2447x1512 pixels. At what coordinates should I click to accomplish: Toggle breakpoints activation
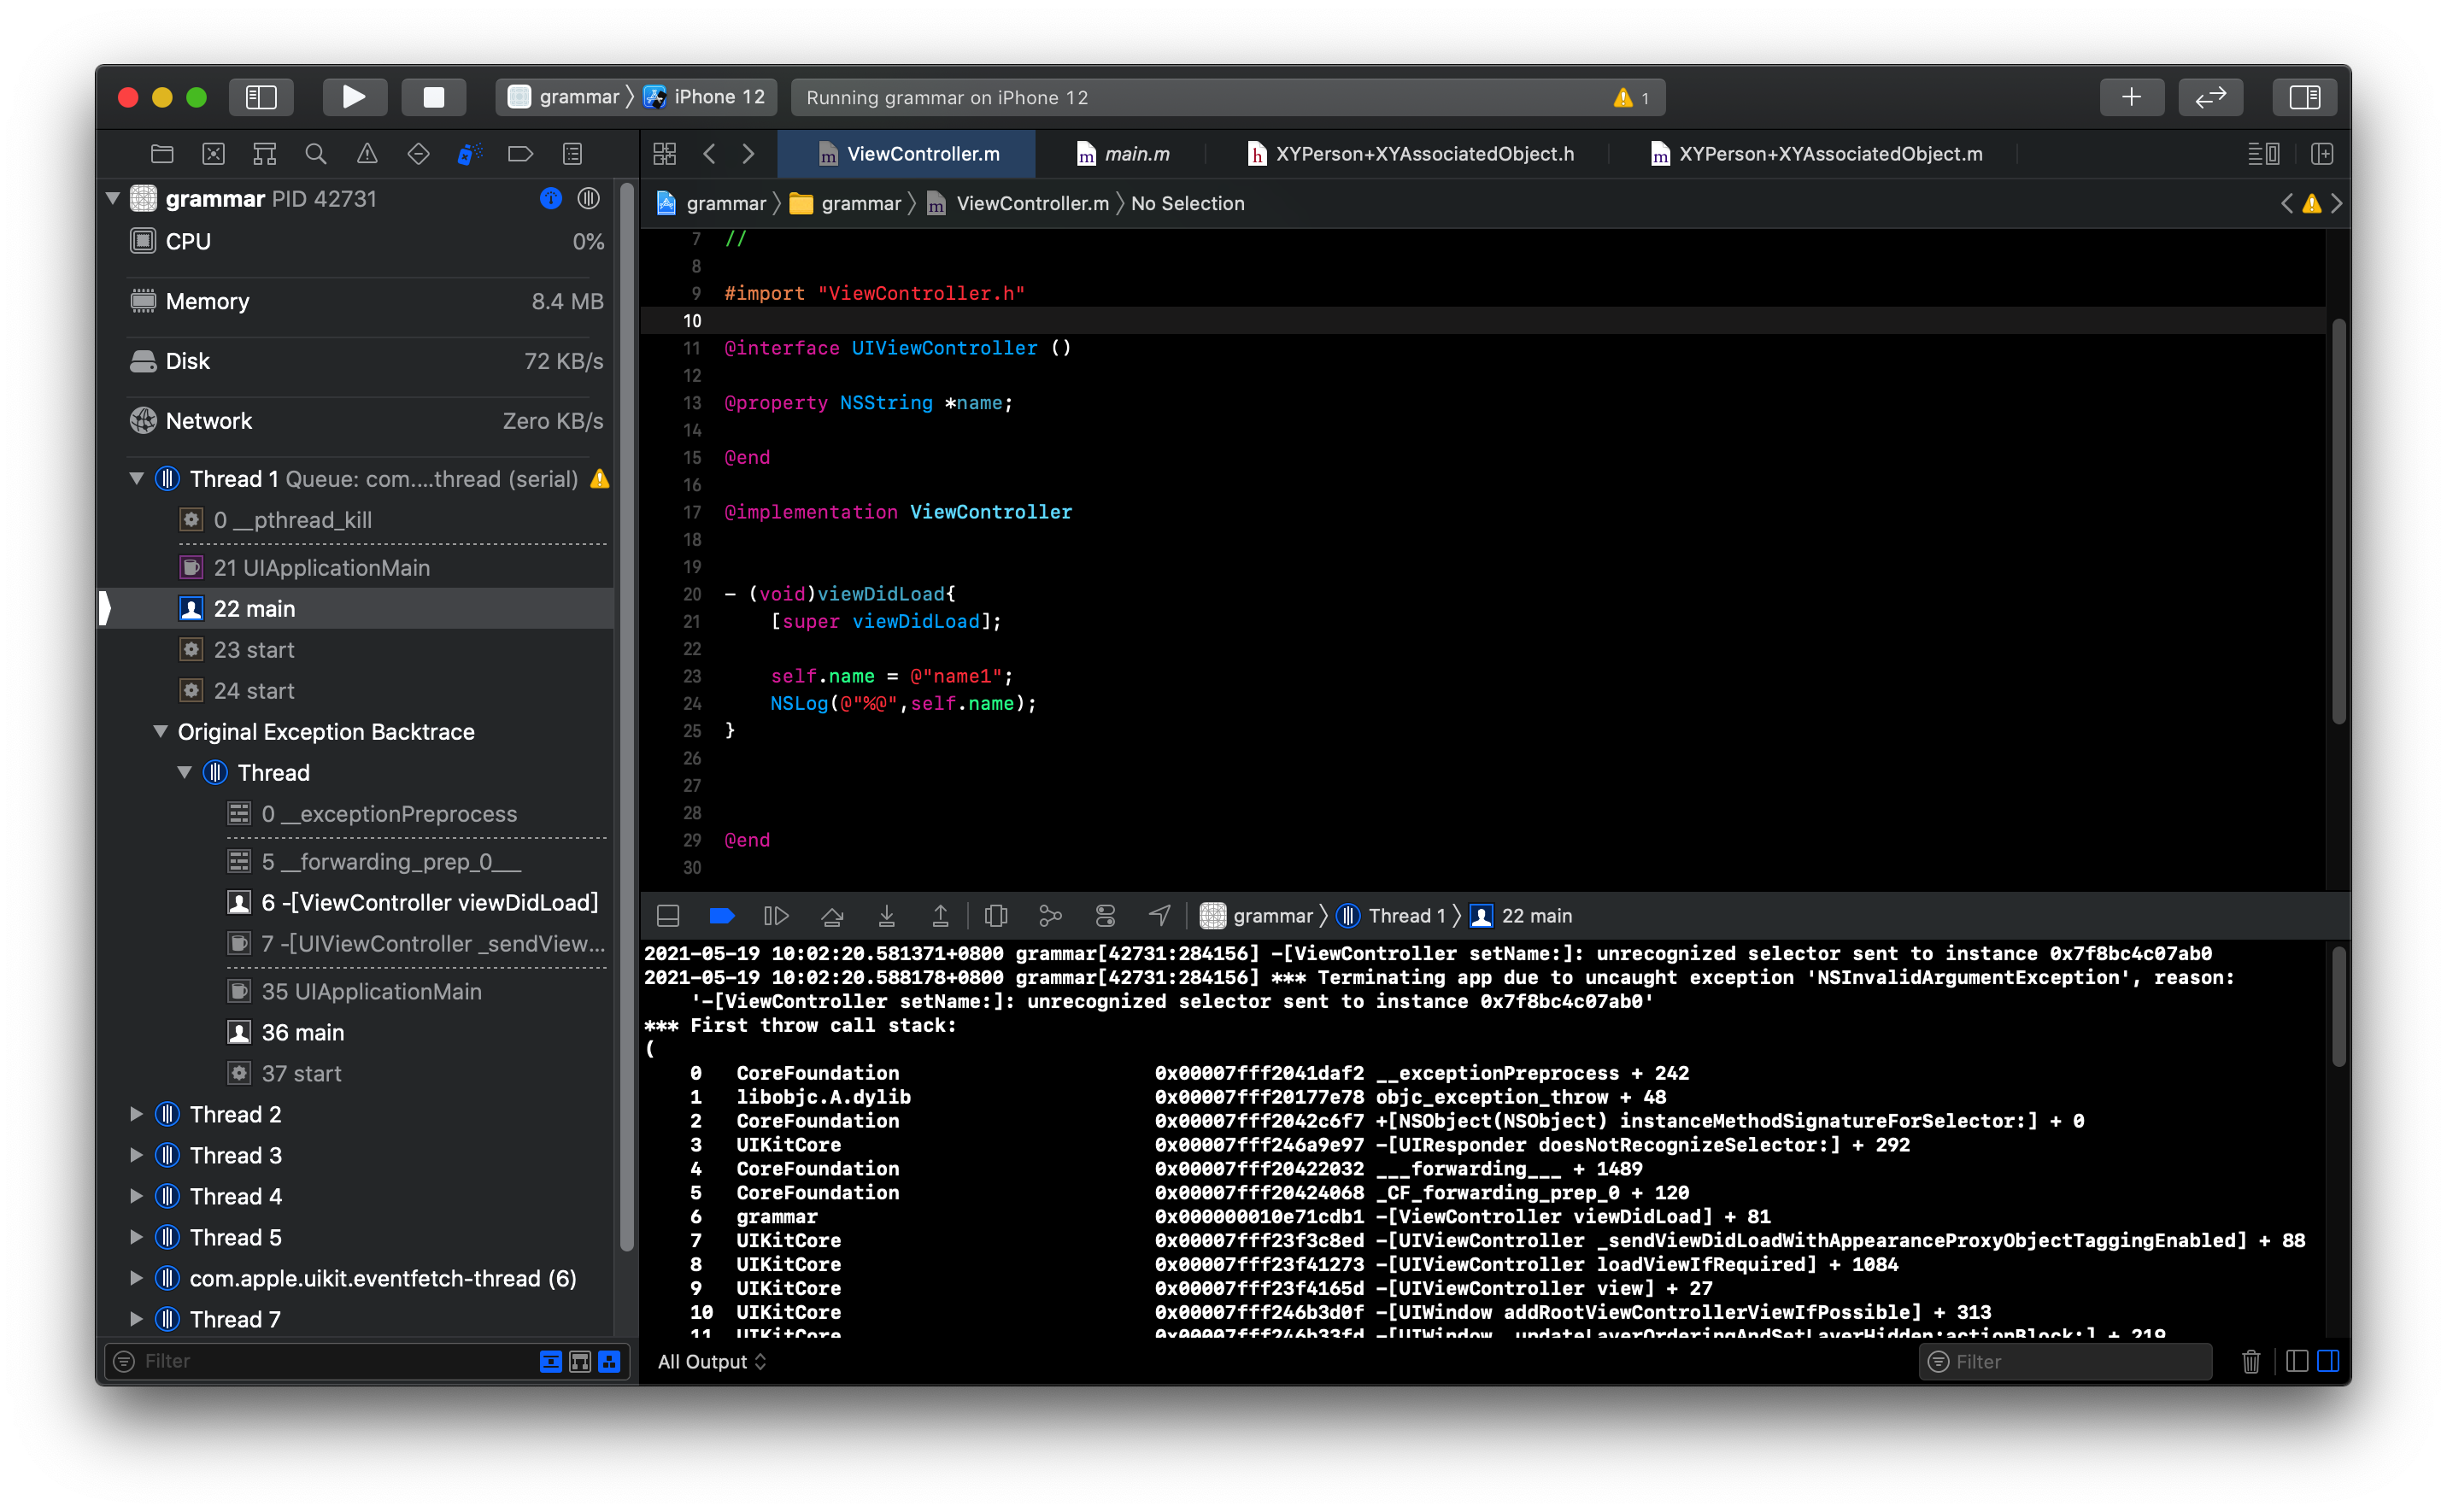(x=722, y=915)
